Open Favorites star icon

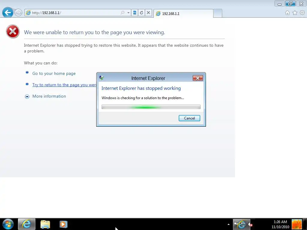[295, 13]
